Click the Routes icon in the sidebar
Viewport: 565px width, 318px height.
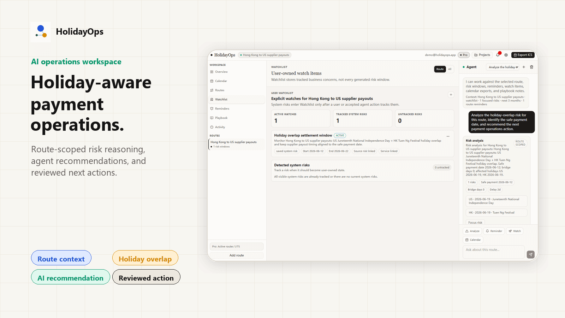coord(212,90)
